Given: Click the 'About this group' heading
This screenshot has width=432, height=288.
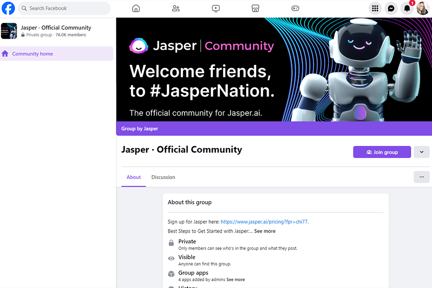Looking at the screenshot, I should click(189, 202).
